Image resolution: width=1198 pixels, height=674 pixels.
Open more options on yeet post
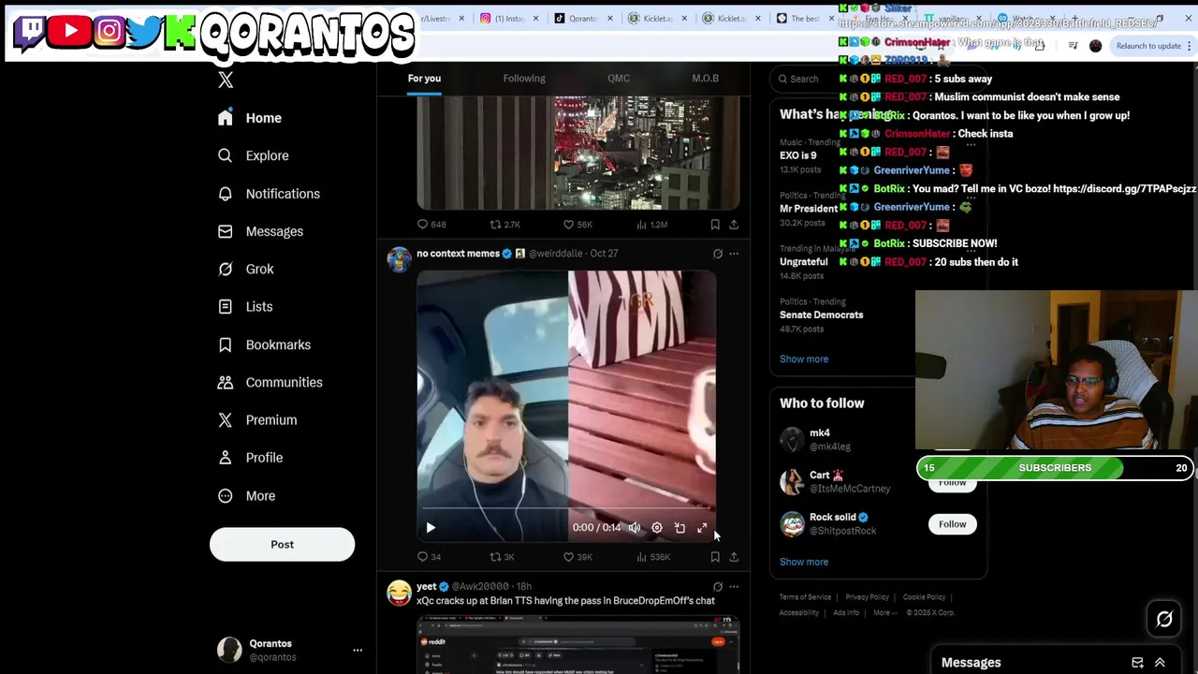[734, 587]
